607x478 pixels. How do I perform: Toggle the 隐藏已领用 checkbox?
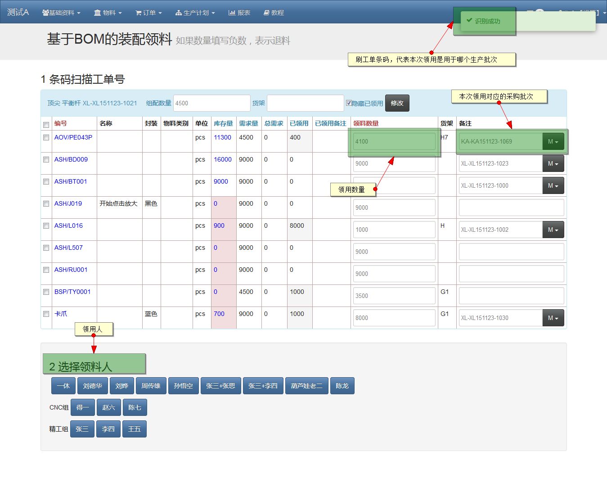tap(349, 103)
